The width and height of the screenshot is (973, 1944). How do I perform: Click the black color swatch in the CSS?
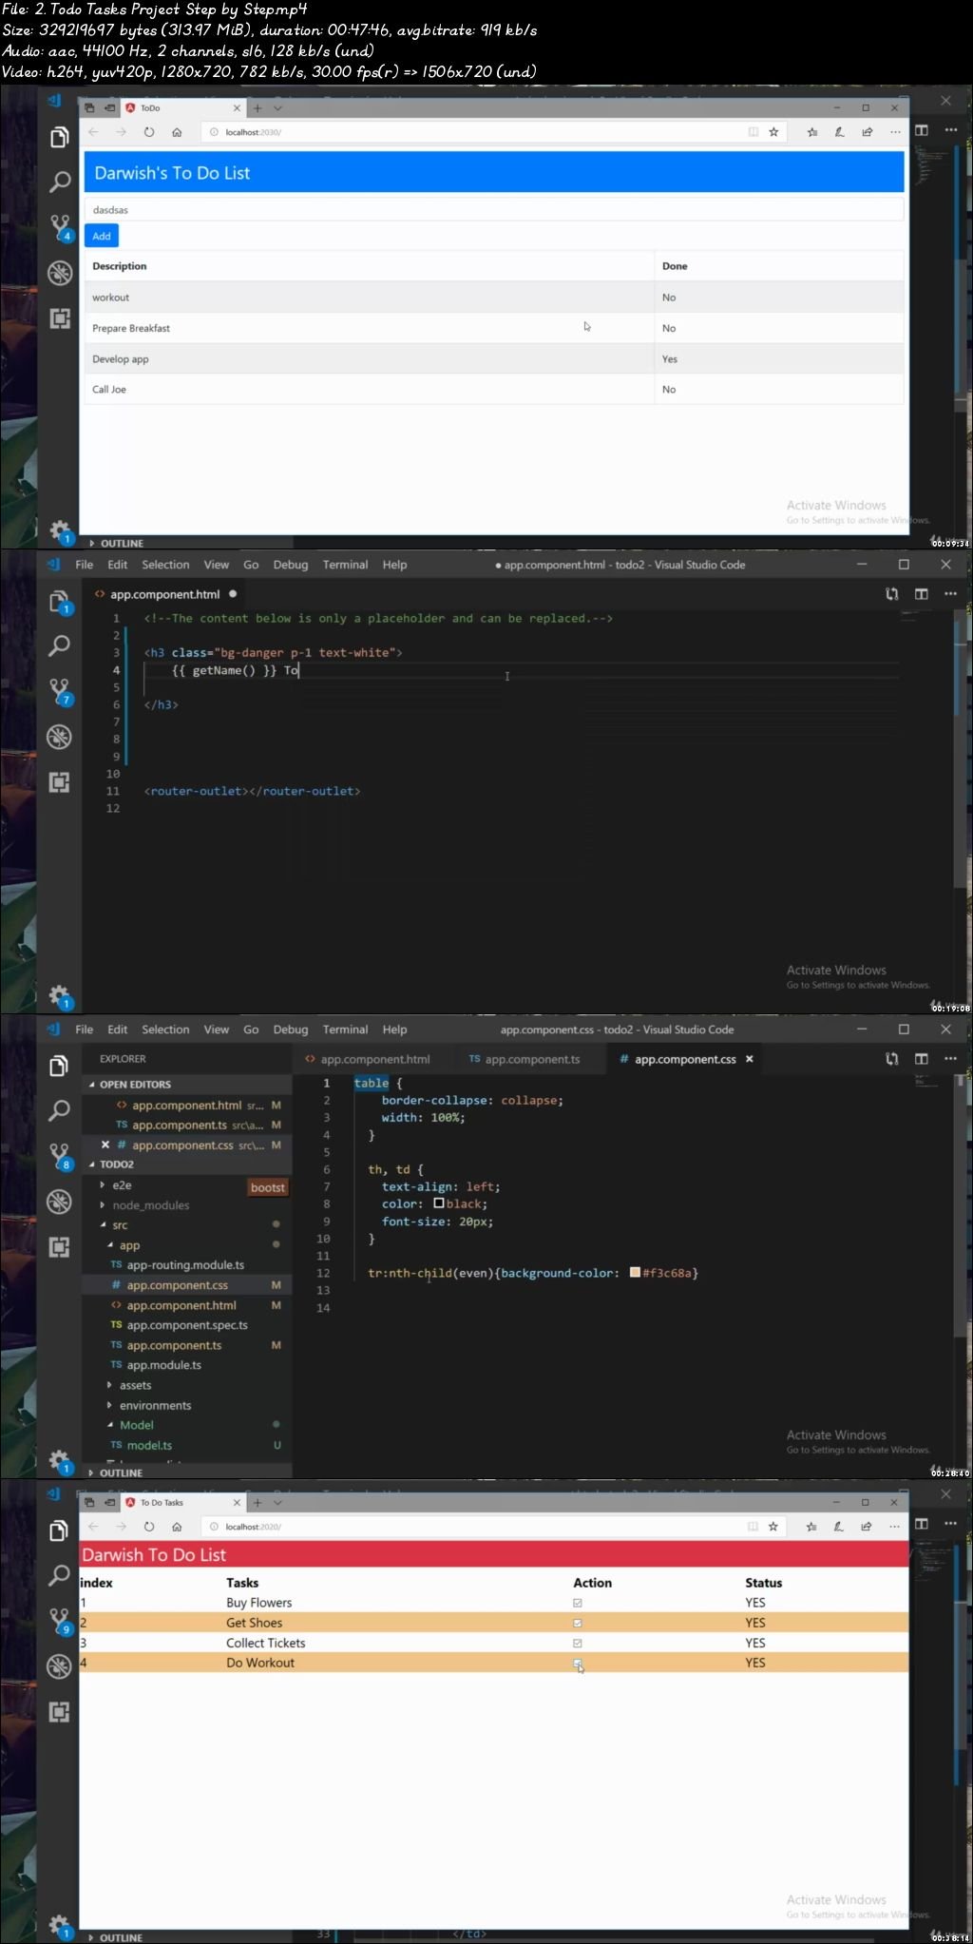[439, 1203]
